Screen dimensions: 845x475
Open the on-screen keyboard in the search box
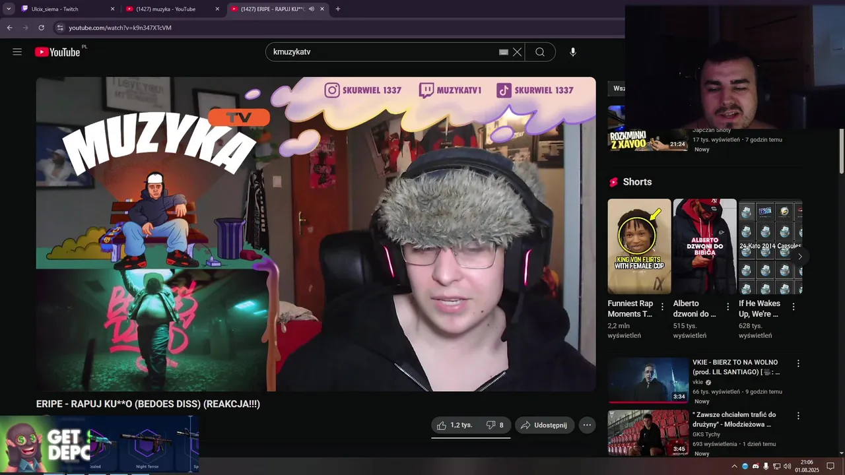pos(504,52)
